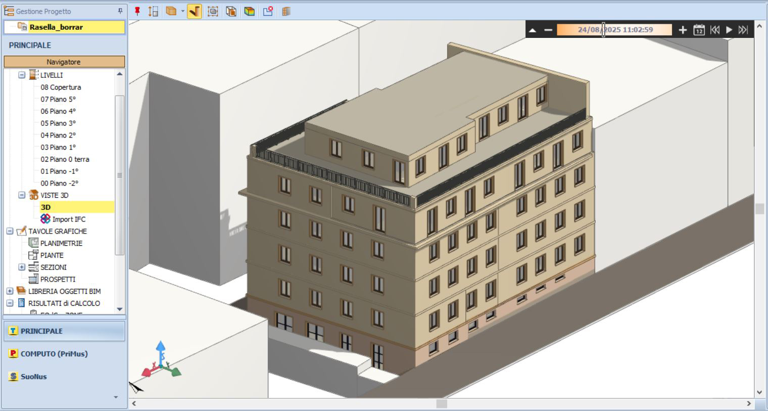Viewport: 768px width, 411px height.
Task: Click the transparent cube section toggle
Action: pyautogui.click(x=231, y=11)
